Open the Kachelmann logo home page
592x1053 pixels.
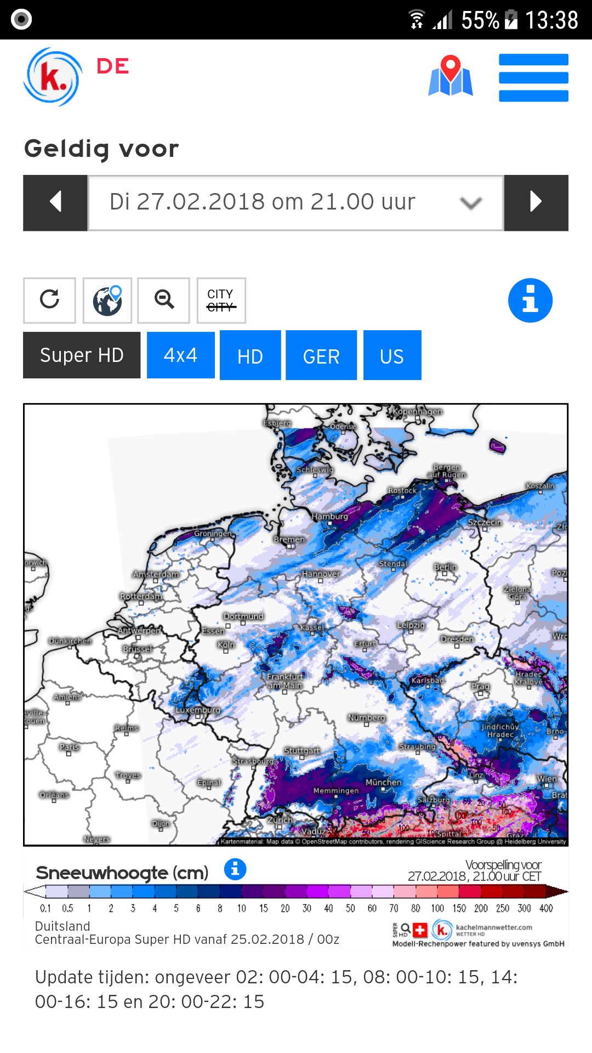click(53, 76)
